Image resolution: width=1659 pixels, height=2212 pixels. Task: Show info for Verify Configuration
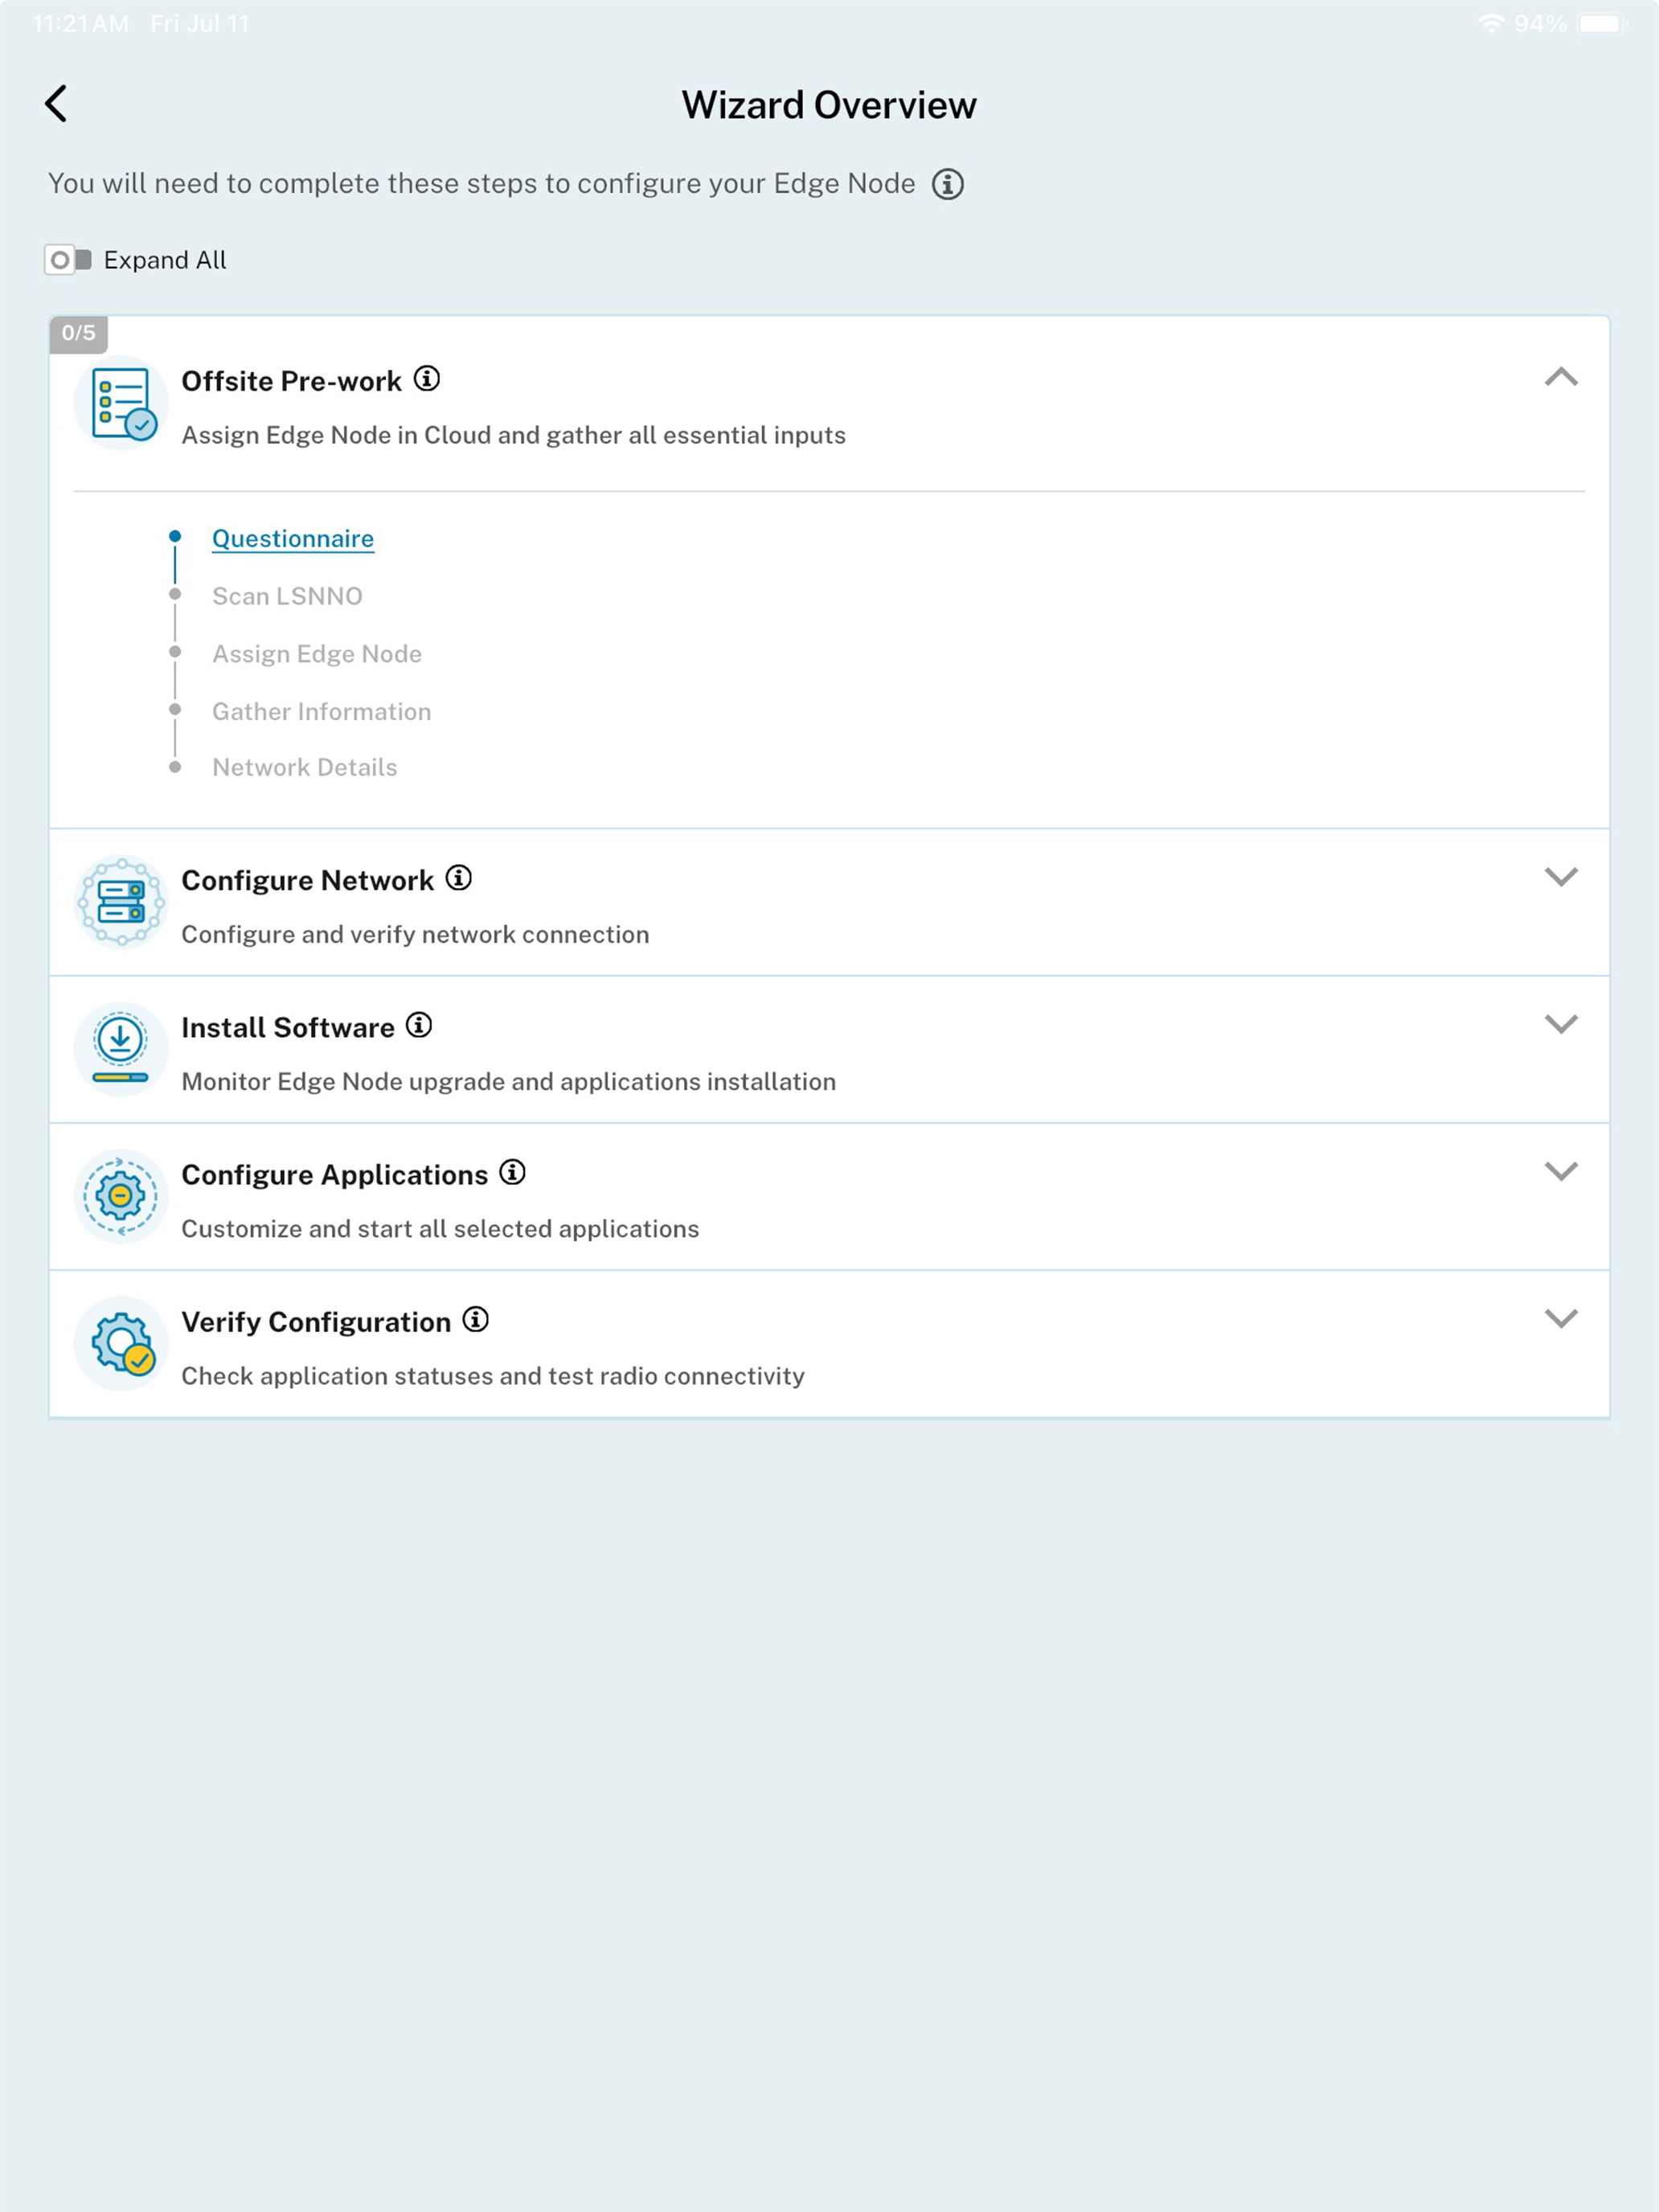(x=476, y=1320)
